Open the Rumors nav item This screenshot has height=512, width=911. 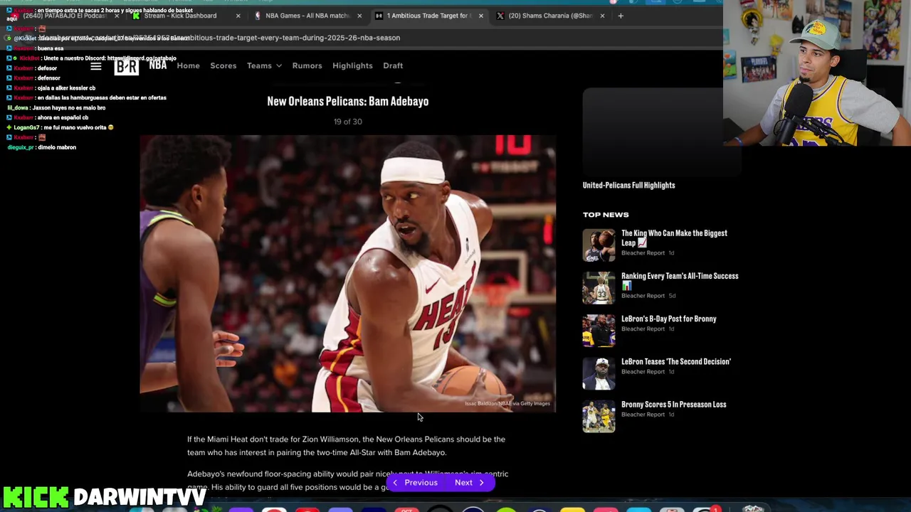click(x=307, y=65)
